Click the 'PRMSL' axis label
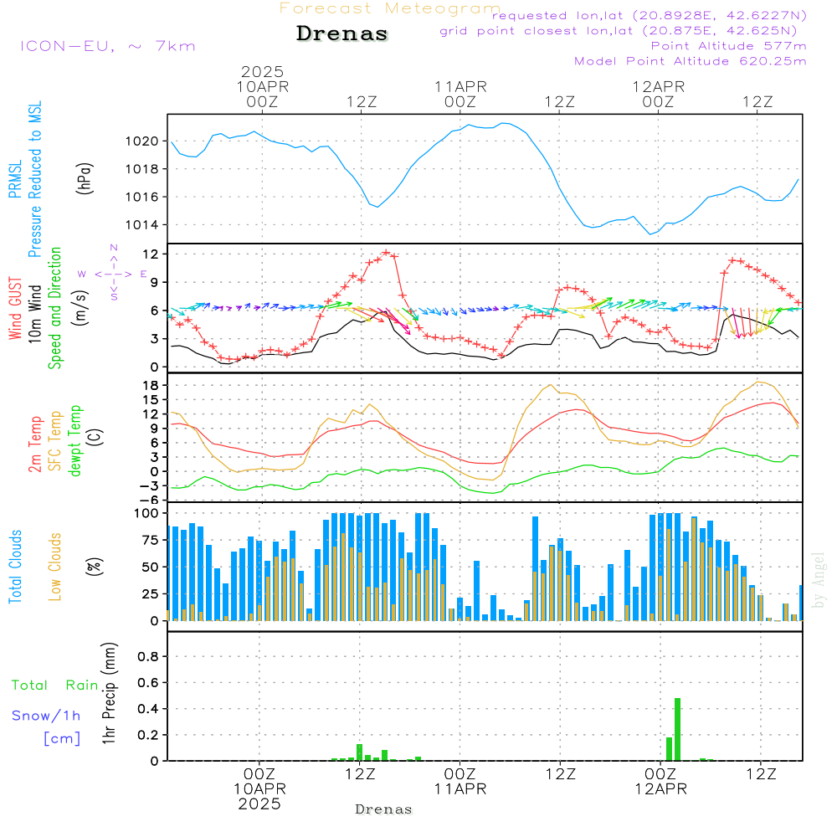This screenshot has height=837, width=837. pyautogui.click(x=15, y=179)
